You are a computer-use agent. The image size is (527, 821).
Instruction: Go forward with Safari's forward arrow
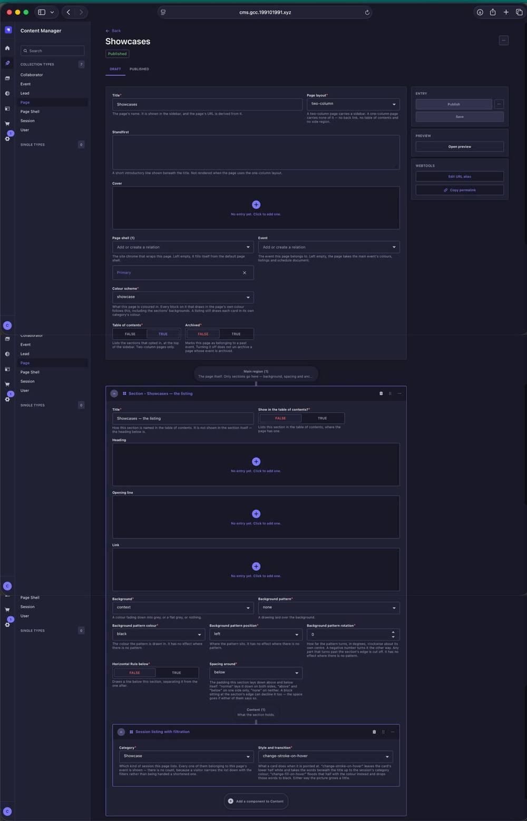pos(81,12)
